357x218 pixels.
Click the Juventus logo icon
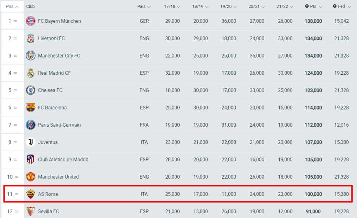[31, 142]
